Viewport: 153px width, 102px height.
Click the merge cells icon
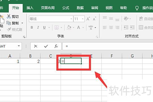(x=141, y=27)
